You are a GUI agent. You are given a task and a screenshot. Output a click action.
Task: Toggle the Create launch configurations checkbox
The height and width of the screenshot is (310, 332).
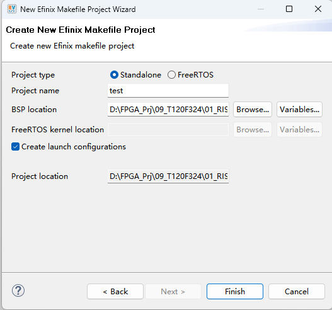(x=16, y=147)
